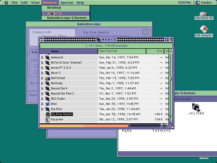217x163 pixels.
Task: Click the orange horizontal scrollbar thumb
Action: click(84, 126)
